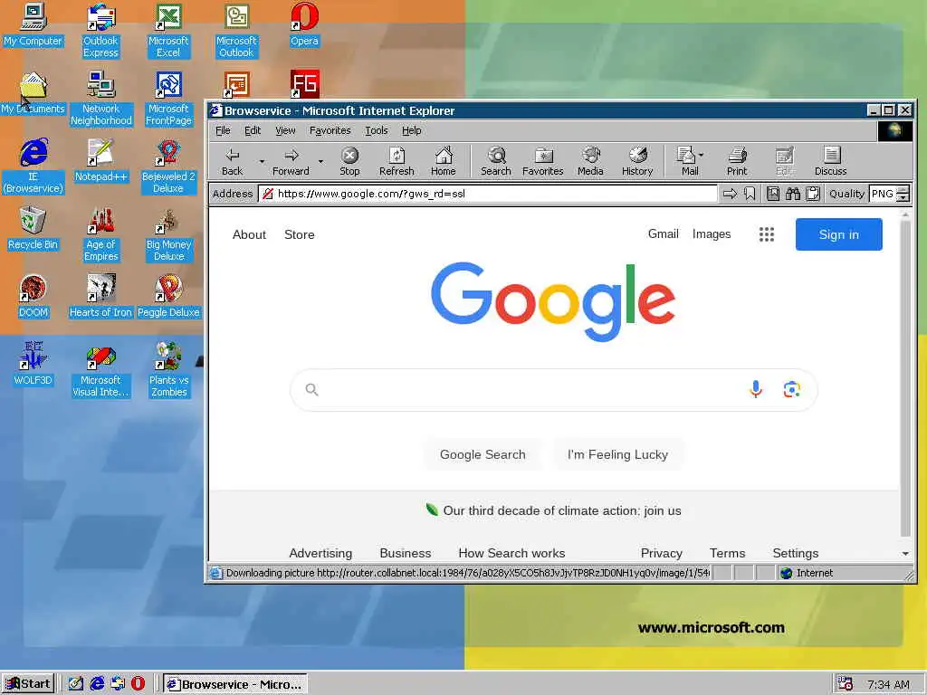Go back with the Back toolbar button
The image size is (927, 695).
click(233, 161)
